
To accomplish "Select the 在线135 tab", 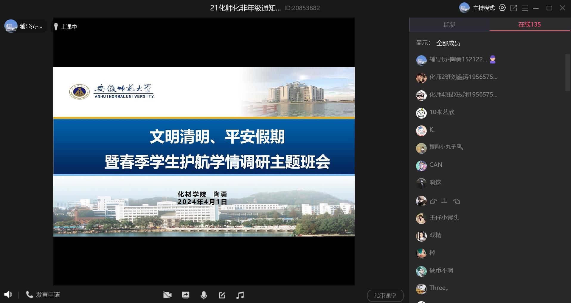I will 529,24.
